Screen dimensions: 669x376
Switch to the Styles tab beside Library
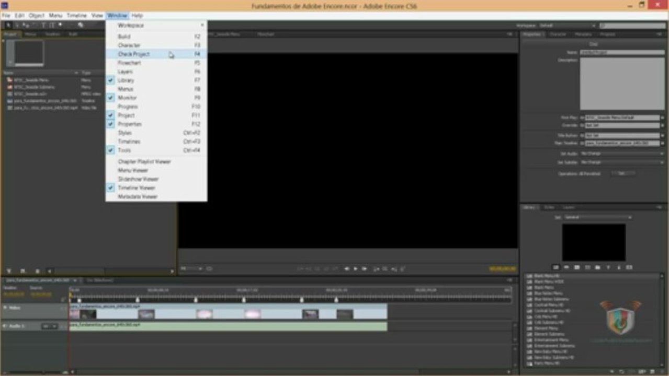(x=549, y=207)
